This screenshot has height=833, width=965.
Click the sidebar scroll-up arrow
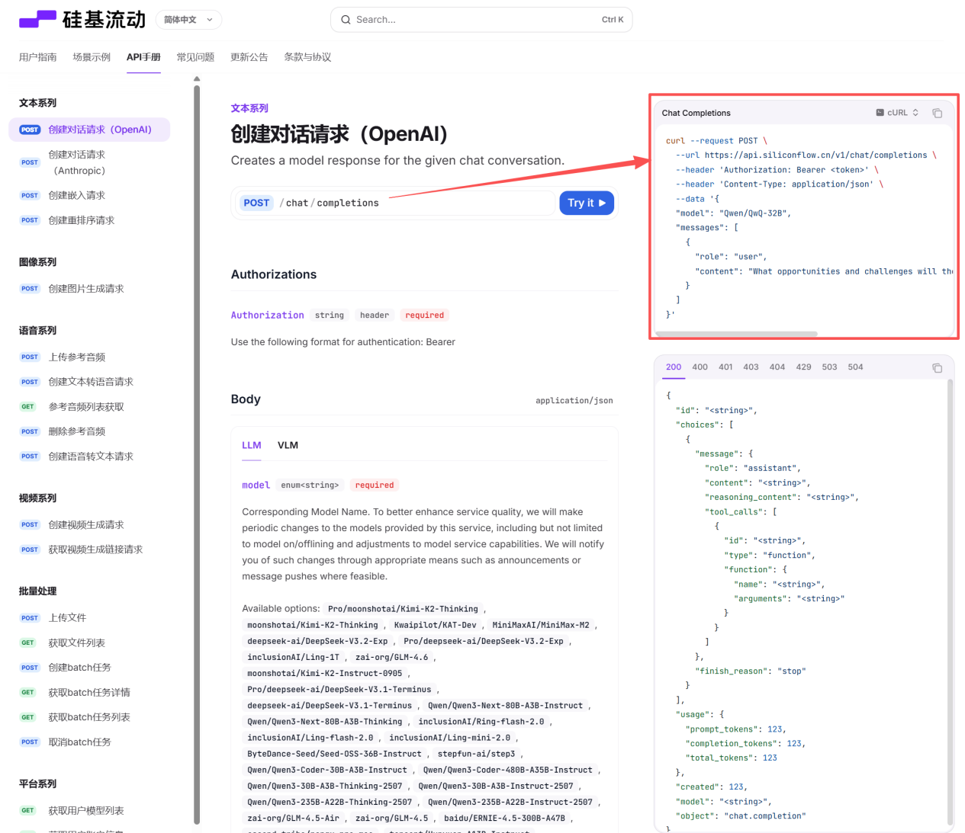(x=197, y=78)
